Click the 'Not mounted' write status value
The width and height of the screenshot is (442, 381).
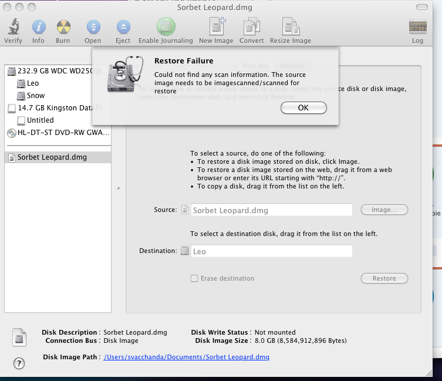[x=275, y=332]
